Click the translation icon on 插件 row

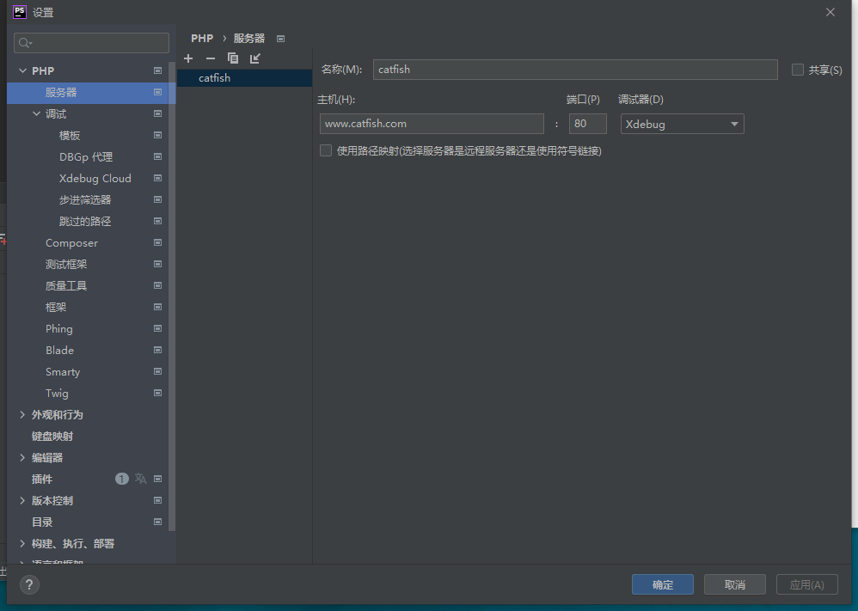(x=141, y=479)
